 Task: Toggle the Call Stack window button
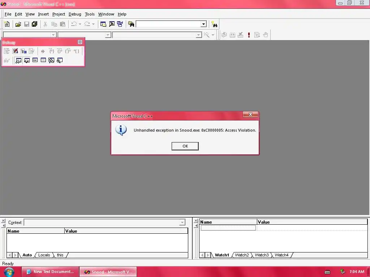tap(51, 61)
